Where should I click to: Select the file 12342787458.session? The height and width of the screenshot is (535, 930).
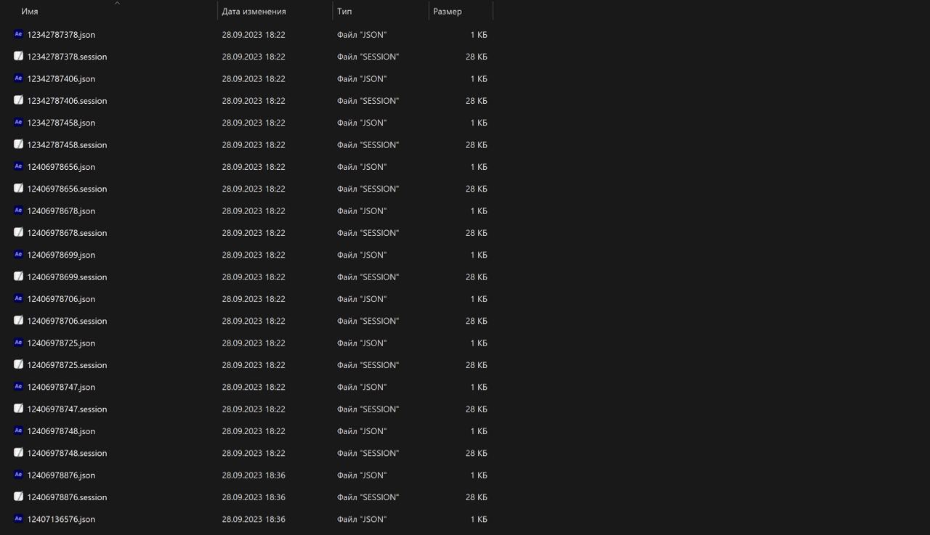coord(67,144)
